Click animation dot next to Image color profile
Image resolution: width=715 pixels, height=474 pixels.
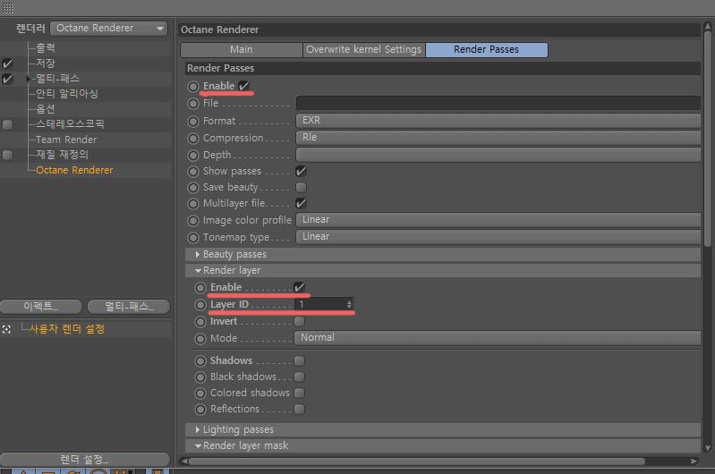click(x=193, y=221)
